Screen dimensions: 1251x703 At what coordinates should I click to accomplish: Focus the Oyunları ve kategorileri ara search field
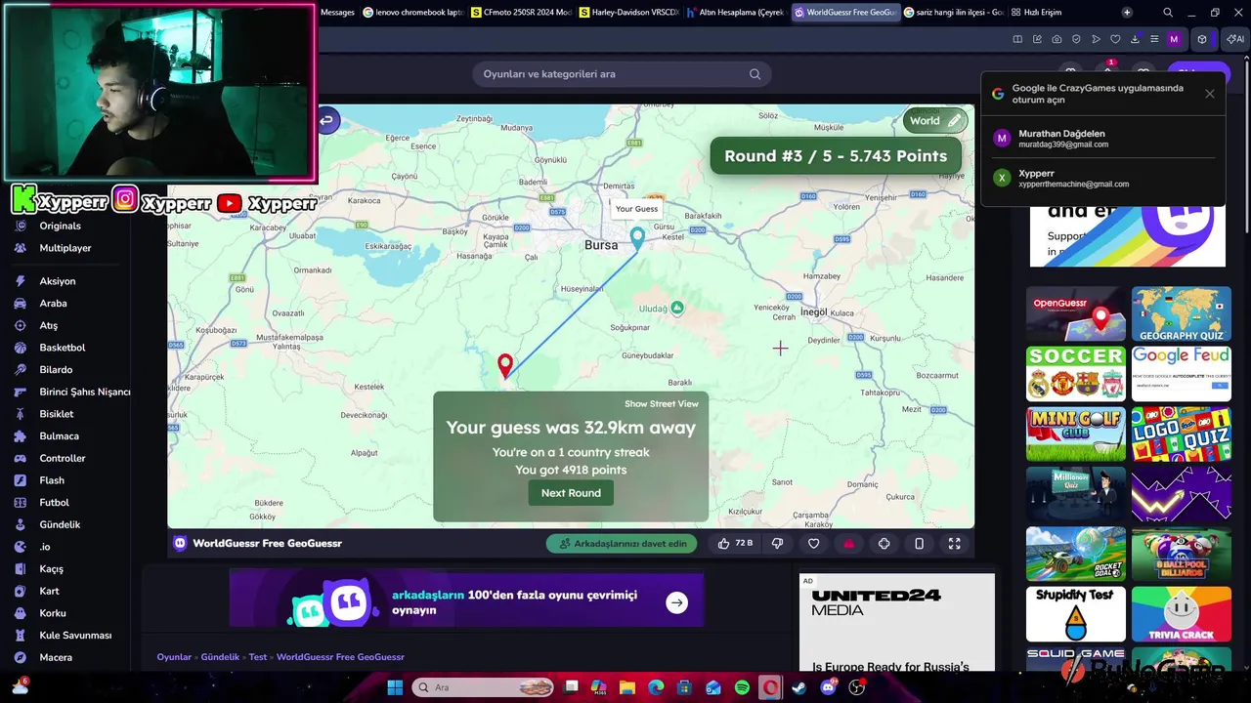pos(622,74)
